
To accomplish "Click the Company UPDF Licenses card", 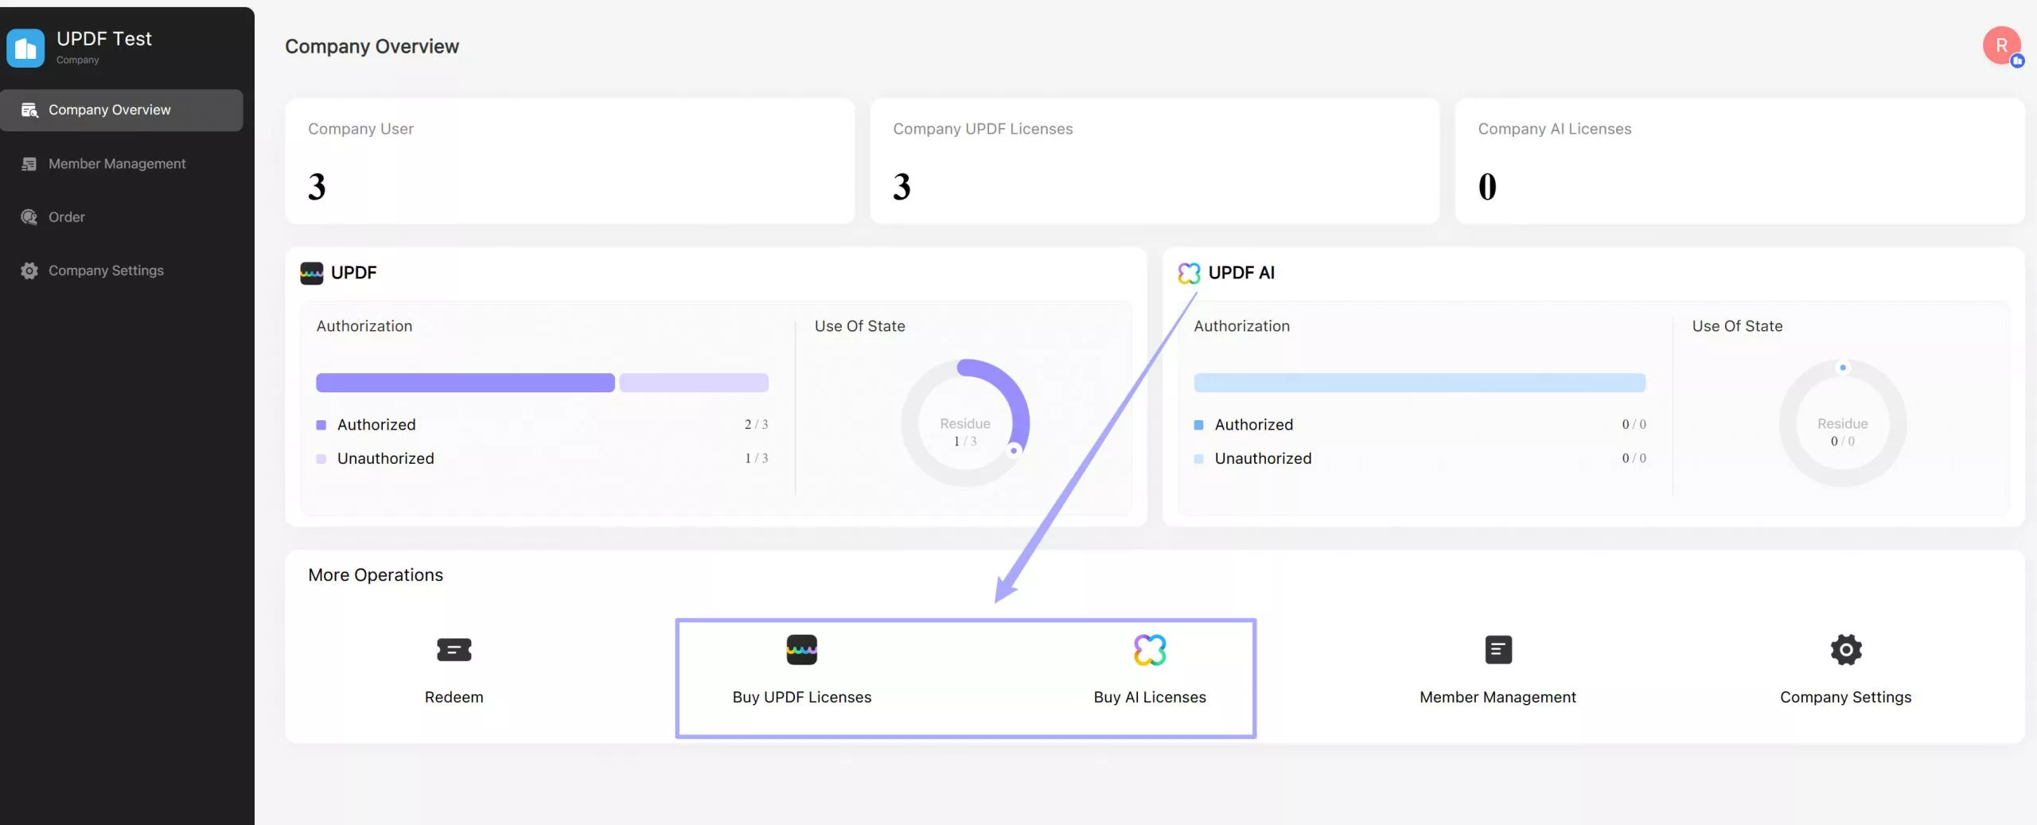I will click(x=1155, y=161).
